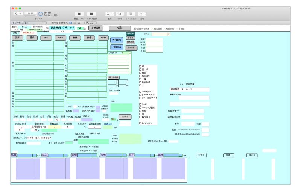Expand the Share icon's dropdown arrow
This screenshot has height=192, width=301.
144,14
